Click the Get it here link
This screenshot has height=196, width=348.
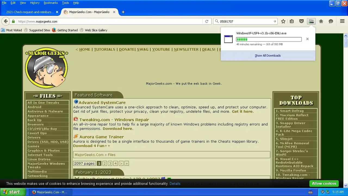(242, 111)
